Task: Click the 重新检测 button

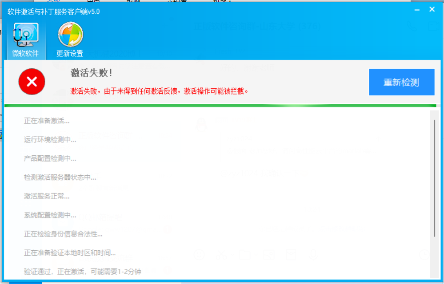Action: (x=401, y=82)
